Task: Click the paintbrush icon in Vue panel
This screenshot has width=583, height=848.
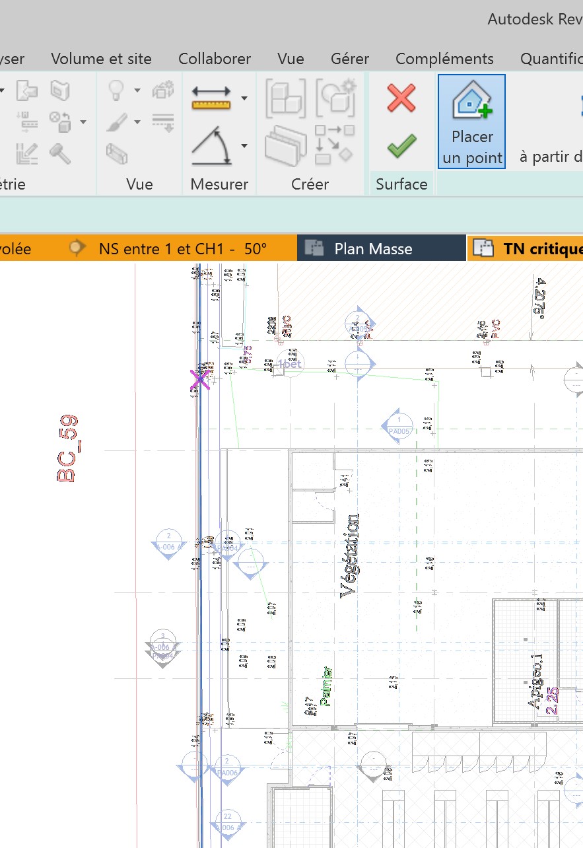Action: pyautogui.click(x=116, y=122)
